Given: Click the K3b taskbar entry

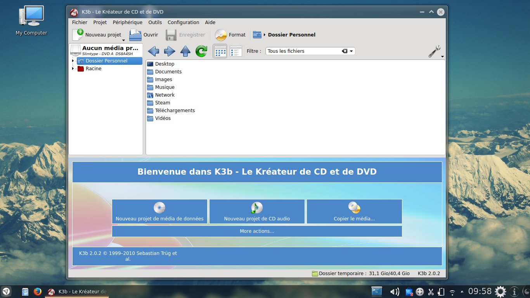Looking at the screenshot, I should coord(77,291).
